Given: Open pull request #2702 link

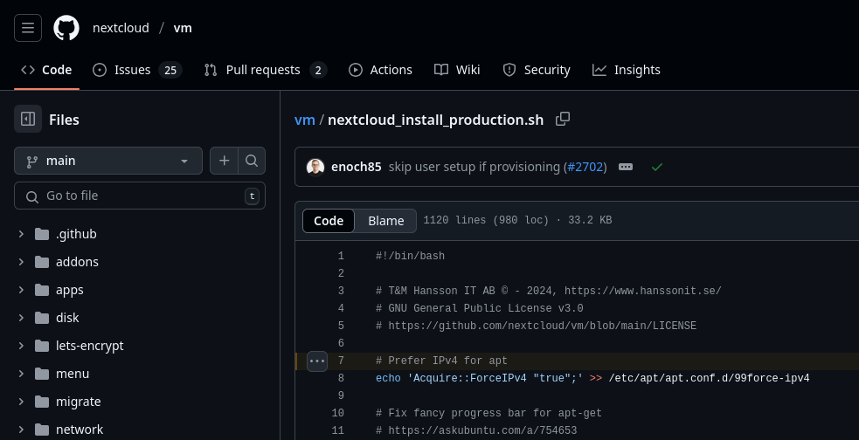Looking at the screenshot, I should (585, 167).
